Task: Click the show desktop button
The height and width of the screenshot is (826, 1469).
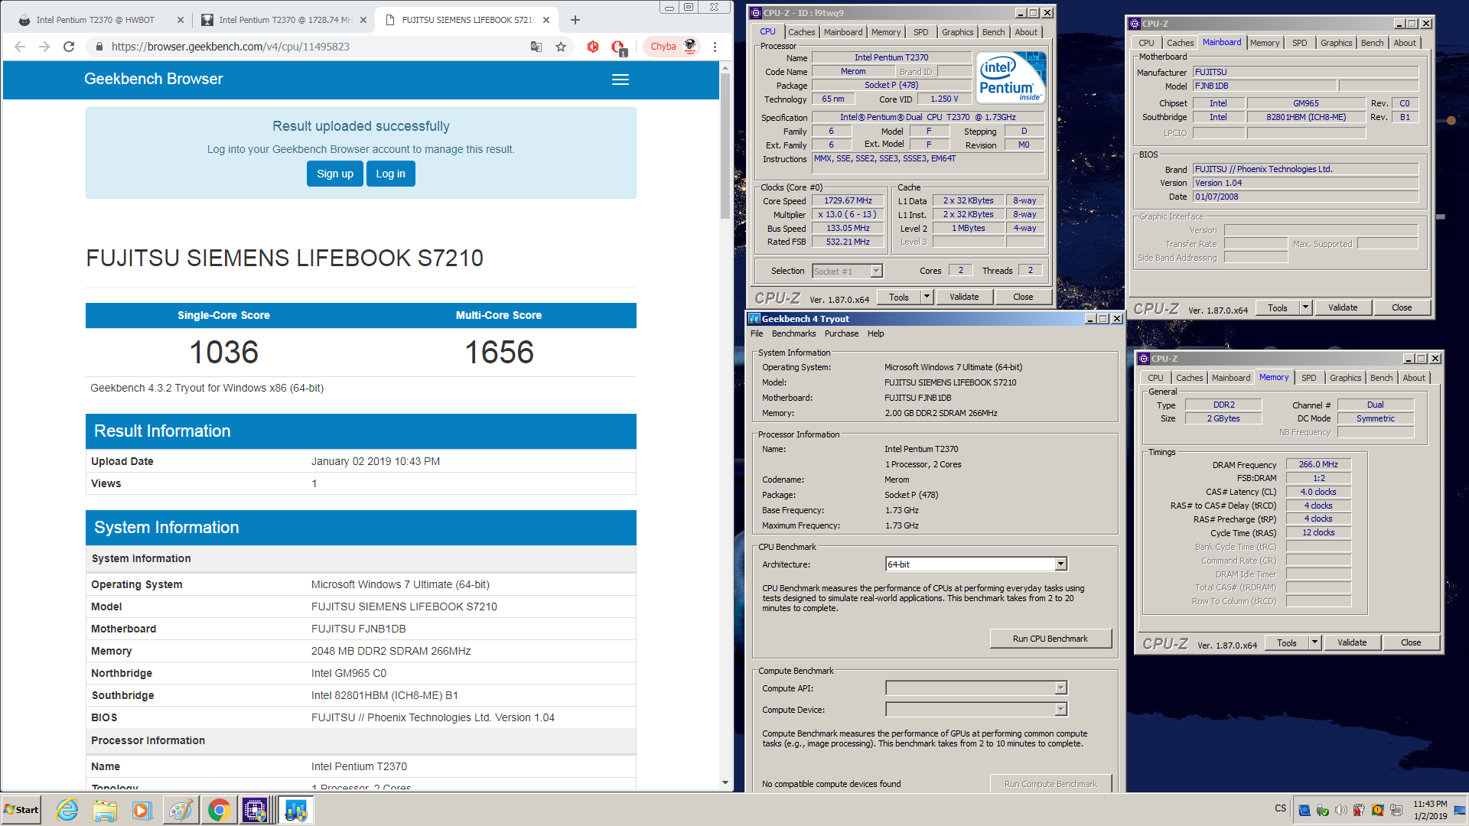Action: 1461,810
